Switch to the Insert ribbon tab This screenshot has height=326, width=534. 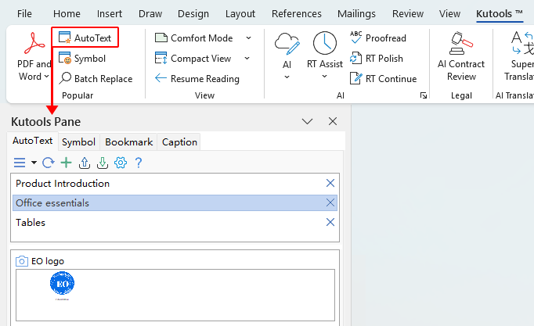(110, 13)
